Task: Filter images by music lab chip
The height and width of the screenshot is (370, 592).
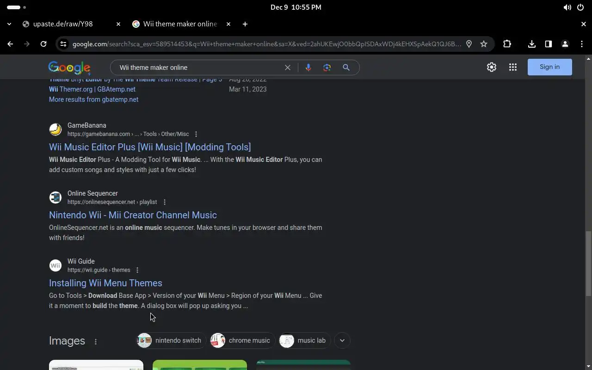Action: coord(305,340)
